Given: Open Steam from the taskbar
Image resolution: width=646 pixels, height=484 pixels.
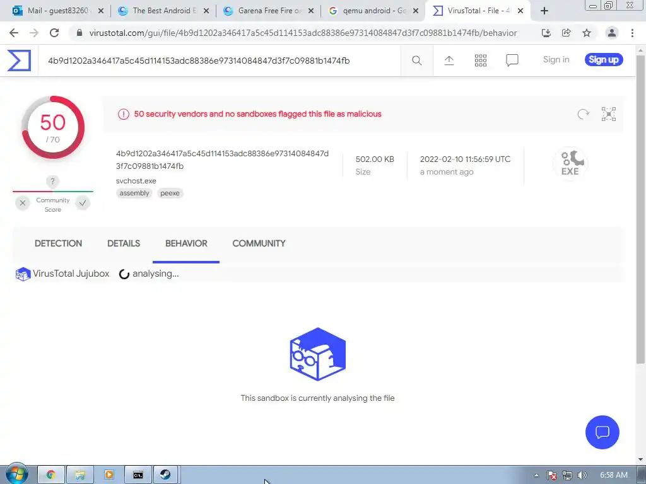Looking at the screenshot, I should pyautogui.click(x=166, y=475).
